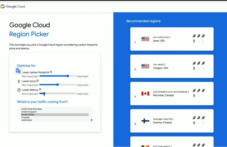This screenshot has height=147, width=227.
Task: Click price dollar rating on us-central1 card
Action: tap(198, 41)
